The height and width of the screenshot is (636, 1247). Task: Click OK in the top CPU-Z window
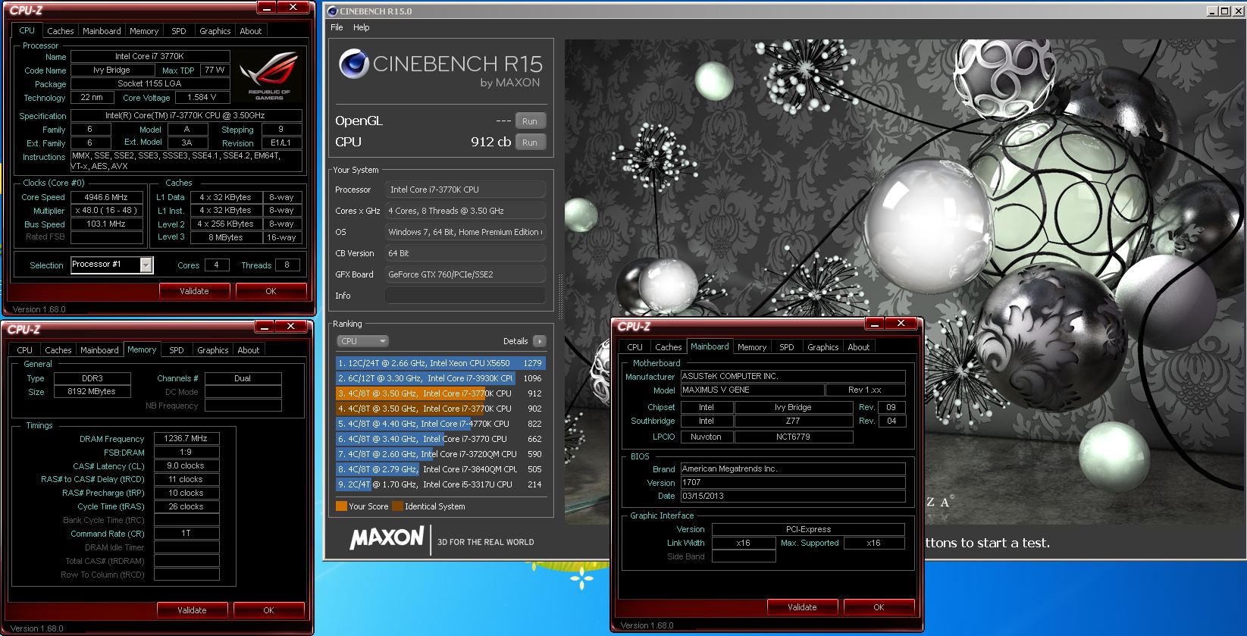coord(271,291)
